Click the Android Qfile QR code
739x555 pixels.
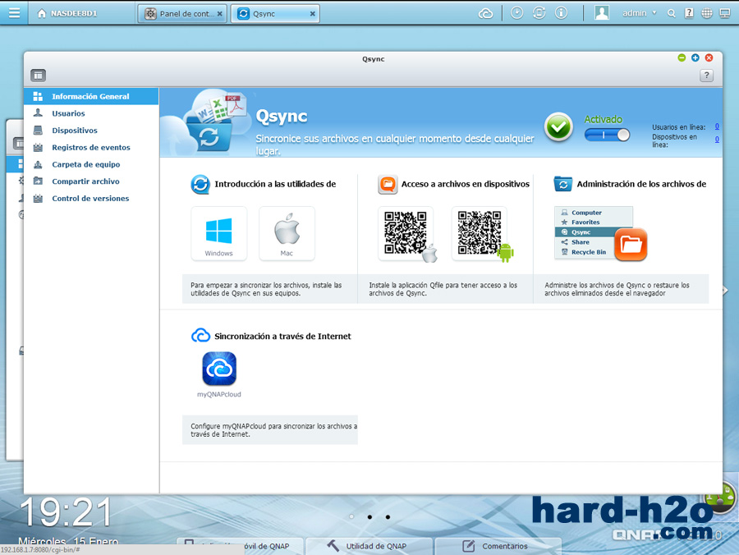(x=480, y=233)
